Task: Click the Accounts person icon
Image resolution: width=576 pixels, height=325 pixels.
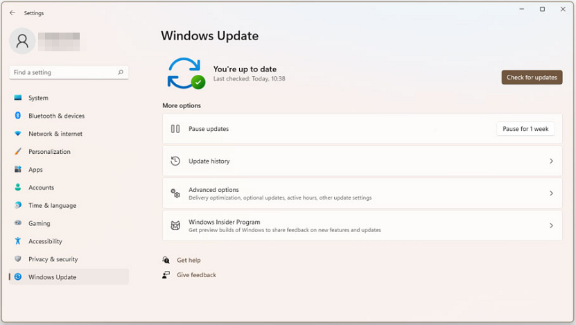Action: pos(17,187)
